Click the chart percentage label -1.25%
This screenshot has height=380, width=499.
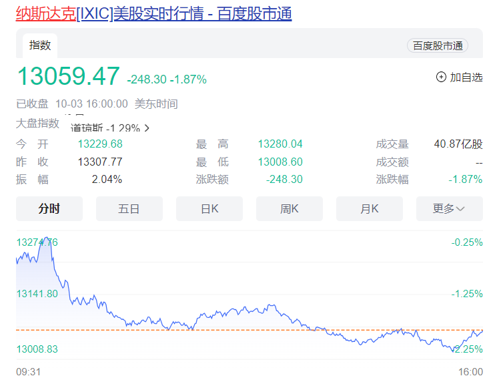click(467, 294)
